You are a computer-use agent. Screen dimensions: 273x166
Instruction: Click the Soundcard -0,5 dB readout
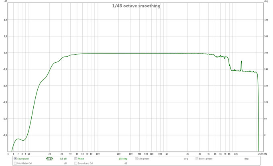63,159
